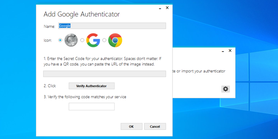This screenshot has height=139, width=278.
Task: Cancel adding the authenticator
Action: [x=155, y=127]
